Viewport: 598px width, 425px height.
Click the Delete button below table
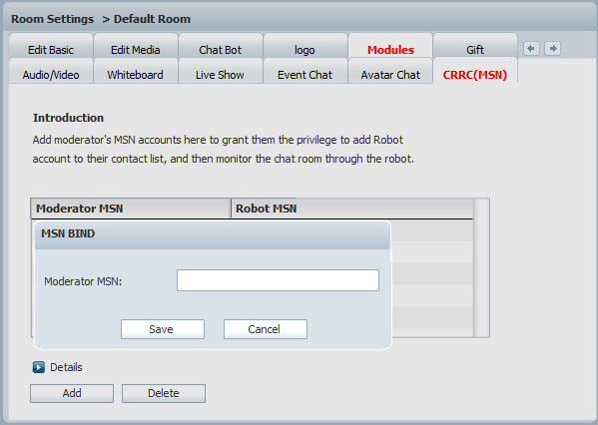point(164,393)
